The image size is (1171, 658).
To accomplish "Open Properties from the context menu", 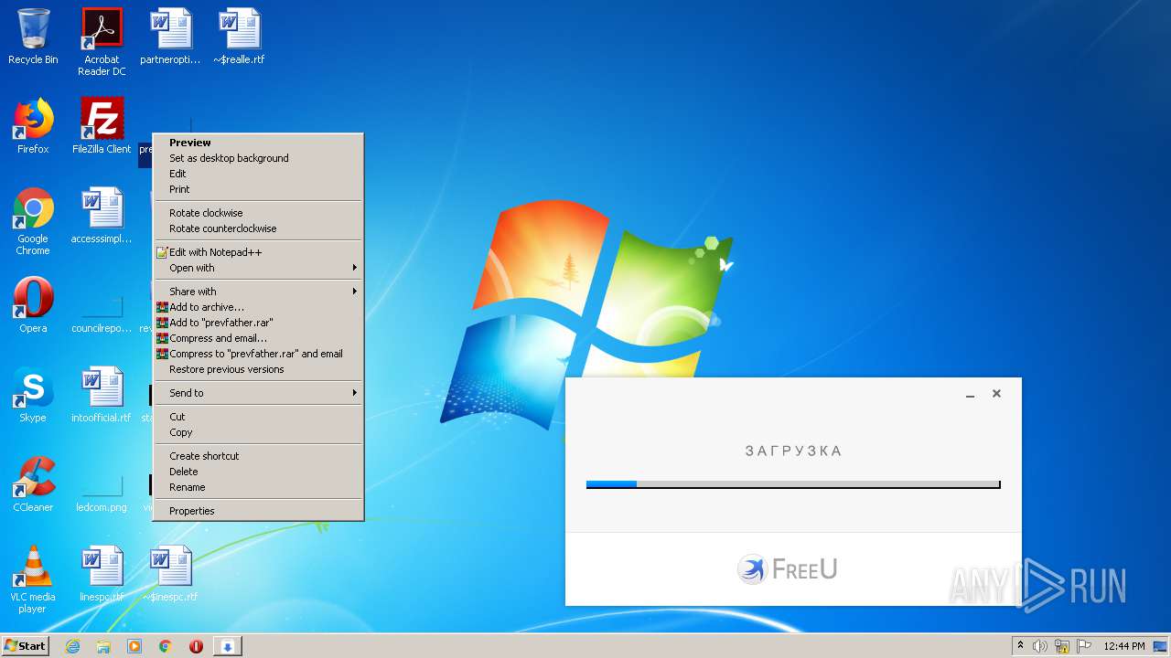I will pos(258,511).
